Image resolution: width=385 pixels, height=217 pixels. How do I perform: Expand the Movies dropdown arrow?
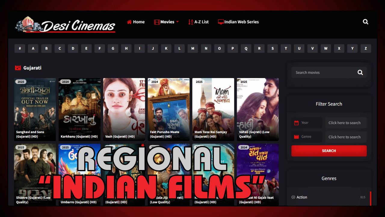pyautogui.click(x=177, y=22)
